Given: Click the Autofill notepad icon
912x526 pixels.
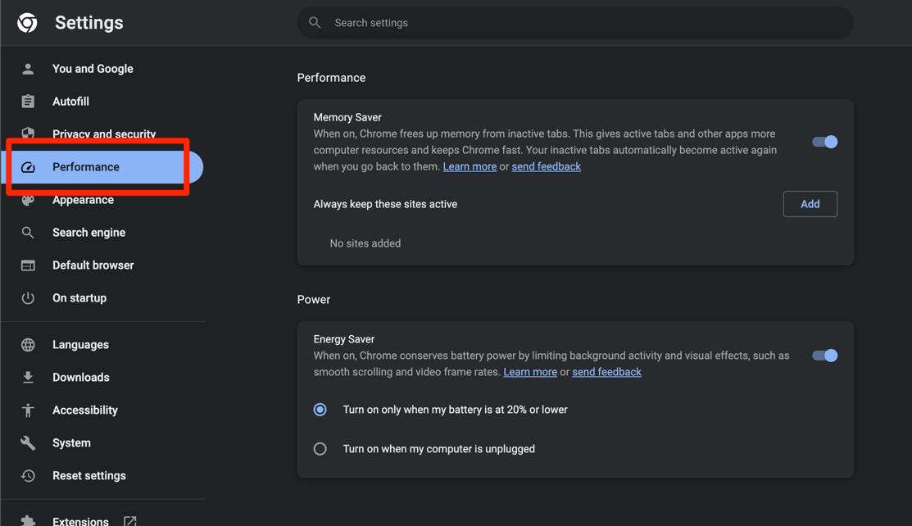Looking at the screenshot, I should pyautogui.click(x=28, y=101).
